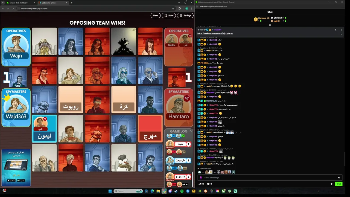
Task: Open Steam from the taskbar
Action: (x=176, y=191)
